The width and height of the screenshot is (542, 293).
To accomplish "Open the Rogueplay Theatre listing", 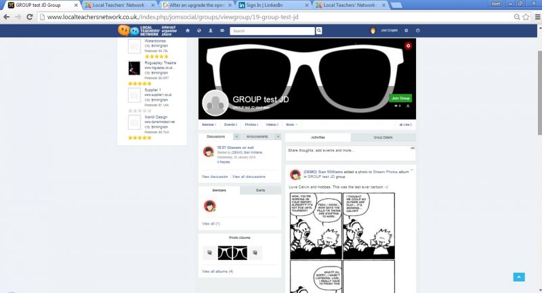I will point(160,63).
